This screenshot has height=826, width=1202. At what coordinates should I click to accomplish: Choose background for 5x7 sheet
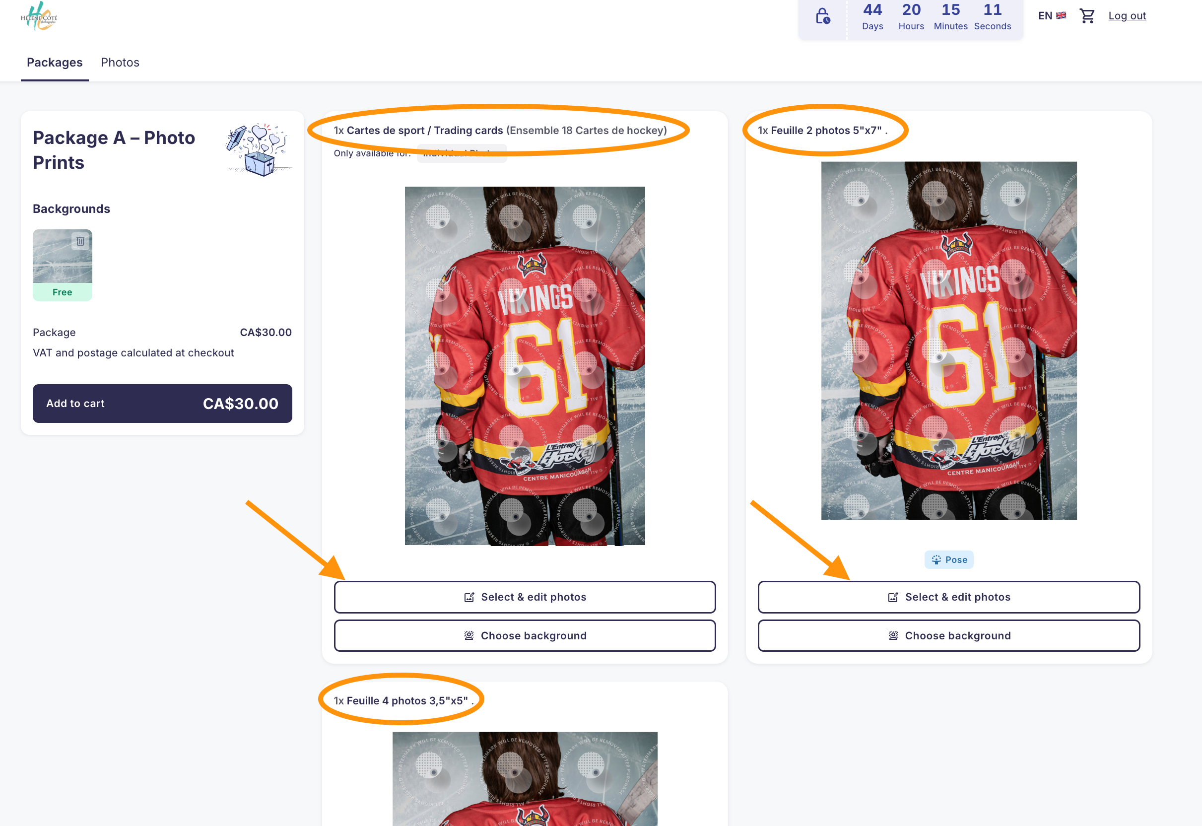pos(948,635)
